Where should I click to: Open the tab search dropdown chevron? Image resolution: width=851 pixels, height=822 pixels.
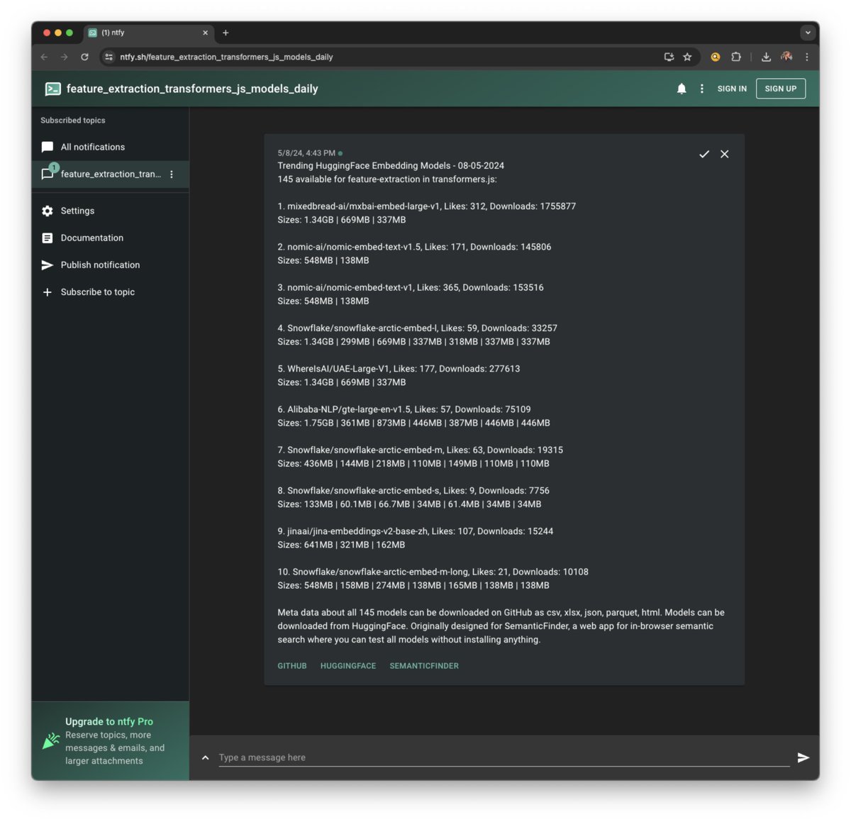point(808,33)
